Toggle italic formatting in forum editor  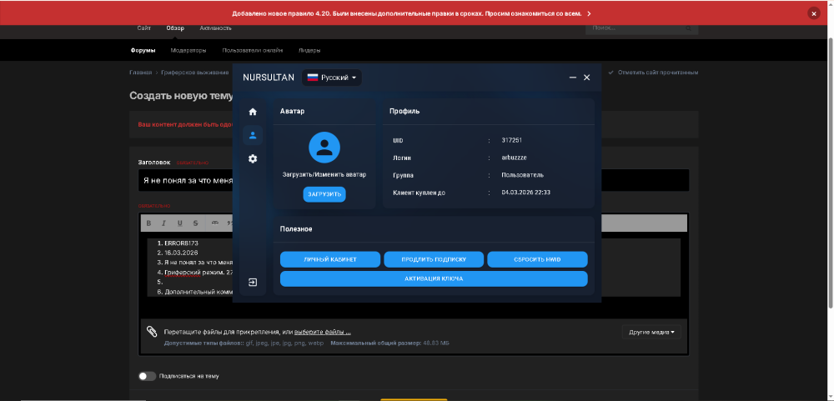click(x=163, y=223)
